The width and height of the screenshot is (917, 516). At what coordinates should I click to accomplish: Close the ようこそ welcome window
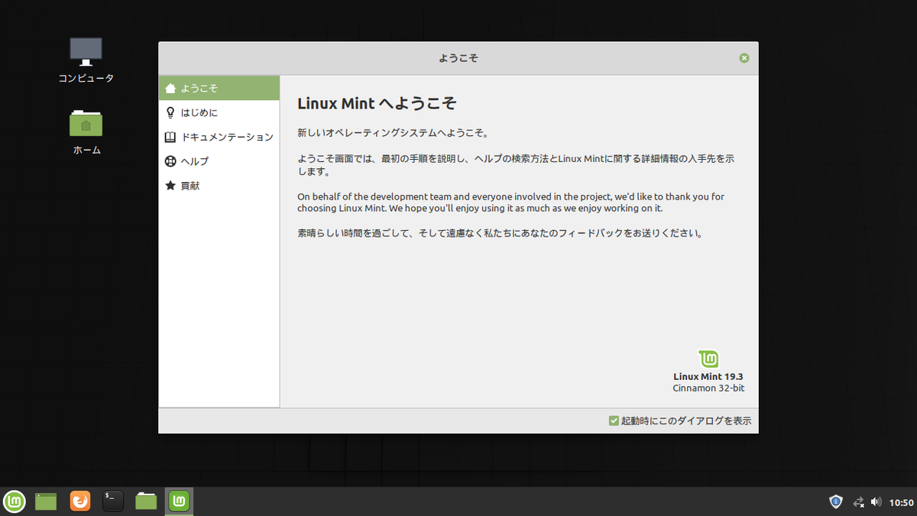point(744,58)
